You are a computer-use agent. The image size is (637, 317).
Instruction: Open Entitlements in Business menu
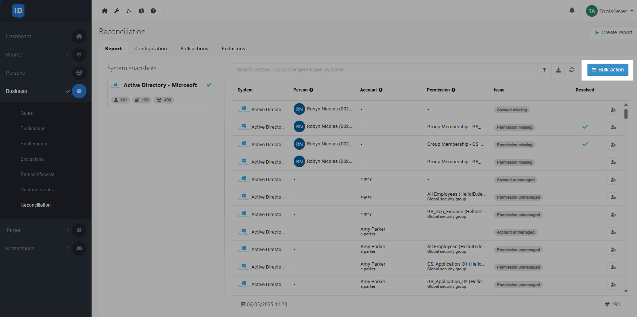(34, 144)
